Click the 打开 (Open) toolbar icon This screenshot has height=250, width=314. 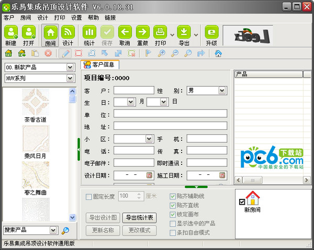[x=29, y=32]
